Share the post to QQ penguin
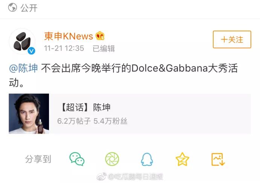Viewport: 260px width, 183px height. [x=147, y=160]
